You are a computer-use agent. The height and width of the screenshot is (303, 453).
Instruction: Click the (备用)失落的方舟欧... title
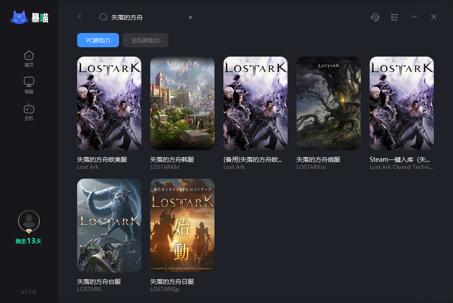(x=252, y=160)
